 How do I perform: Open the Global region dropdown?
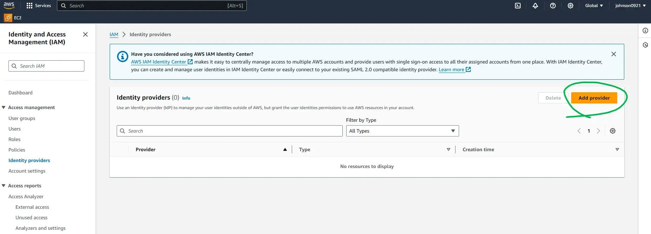[594, 6]
